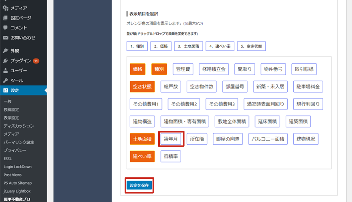This screenshot has height=202, width=352.
Task: Open the PS Auto Sitemap settings link
Action: (x=19, y=183)
